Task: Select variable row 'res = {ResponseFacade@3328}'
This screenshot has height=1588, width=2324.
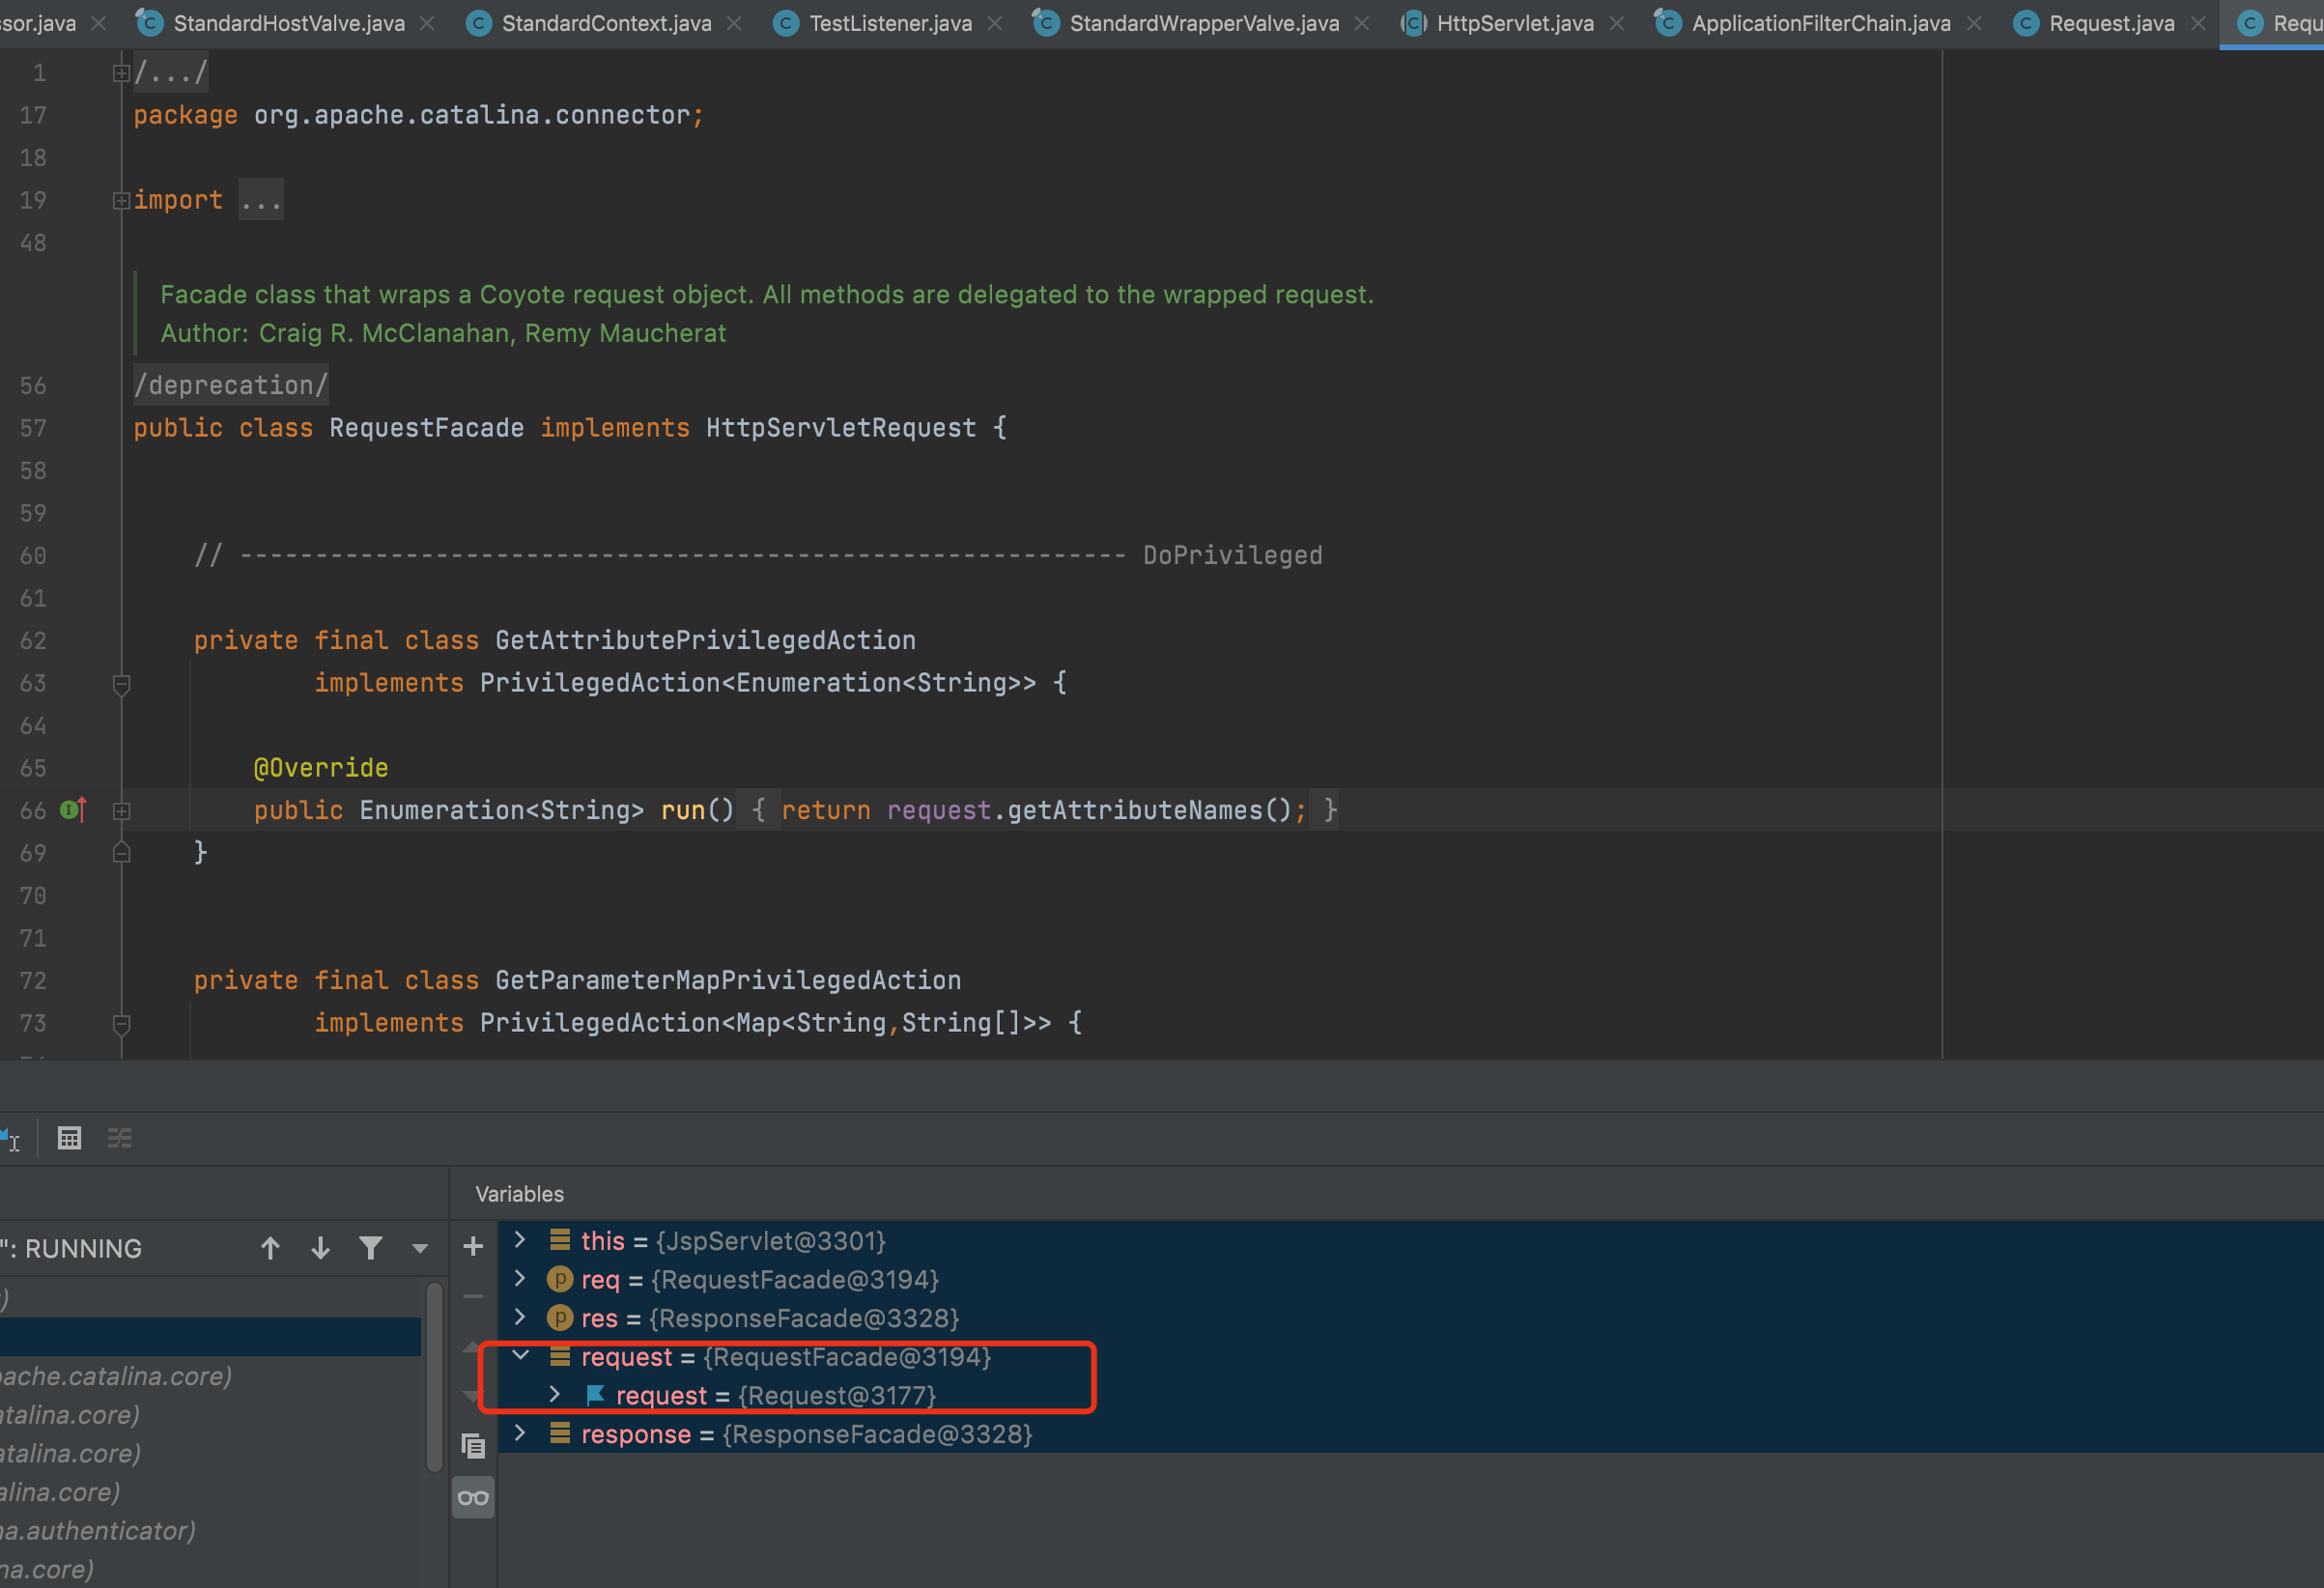Action: 1411,1319
